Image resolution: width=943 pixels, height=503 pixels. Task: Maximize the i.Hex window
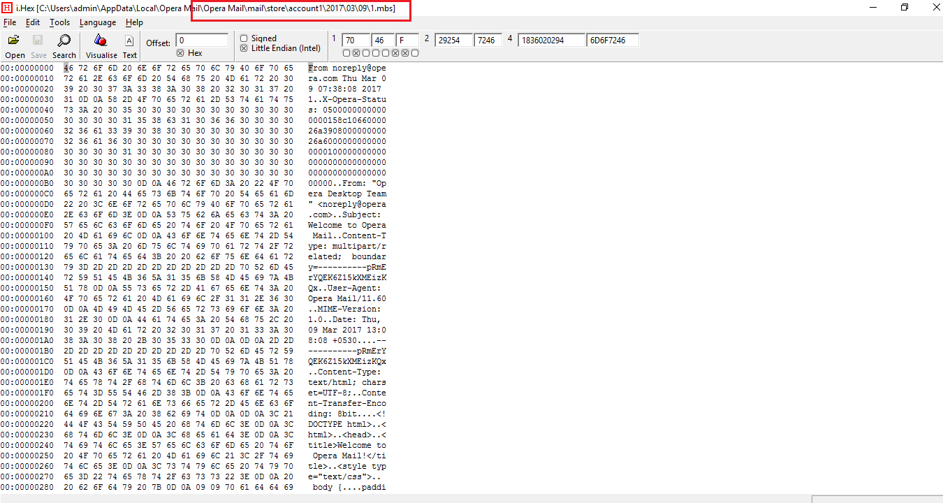coord(905,7)
